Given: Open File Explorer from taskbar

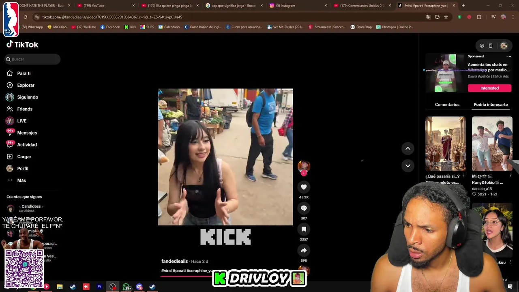Looking at the screenshot, I should [x=60, y=287].
